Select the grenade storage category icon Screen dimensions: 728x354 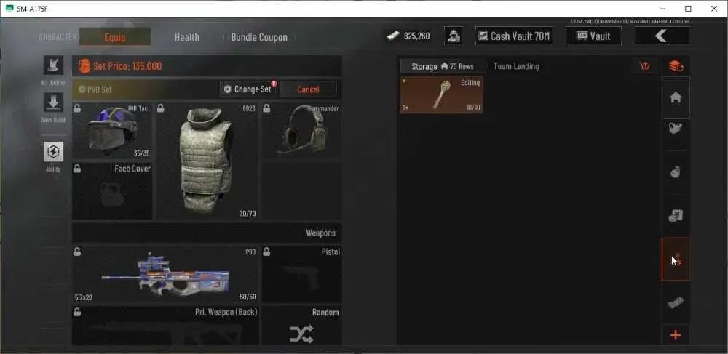pyautogui.click(x=676, y=172)
